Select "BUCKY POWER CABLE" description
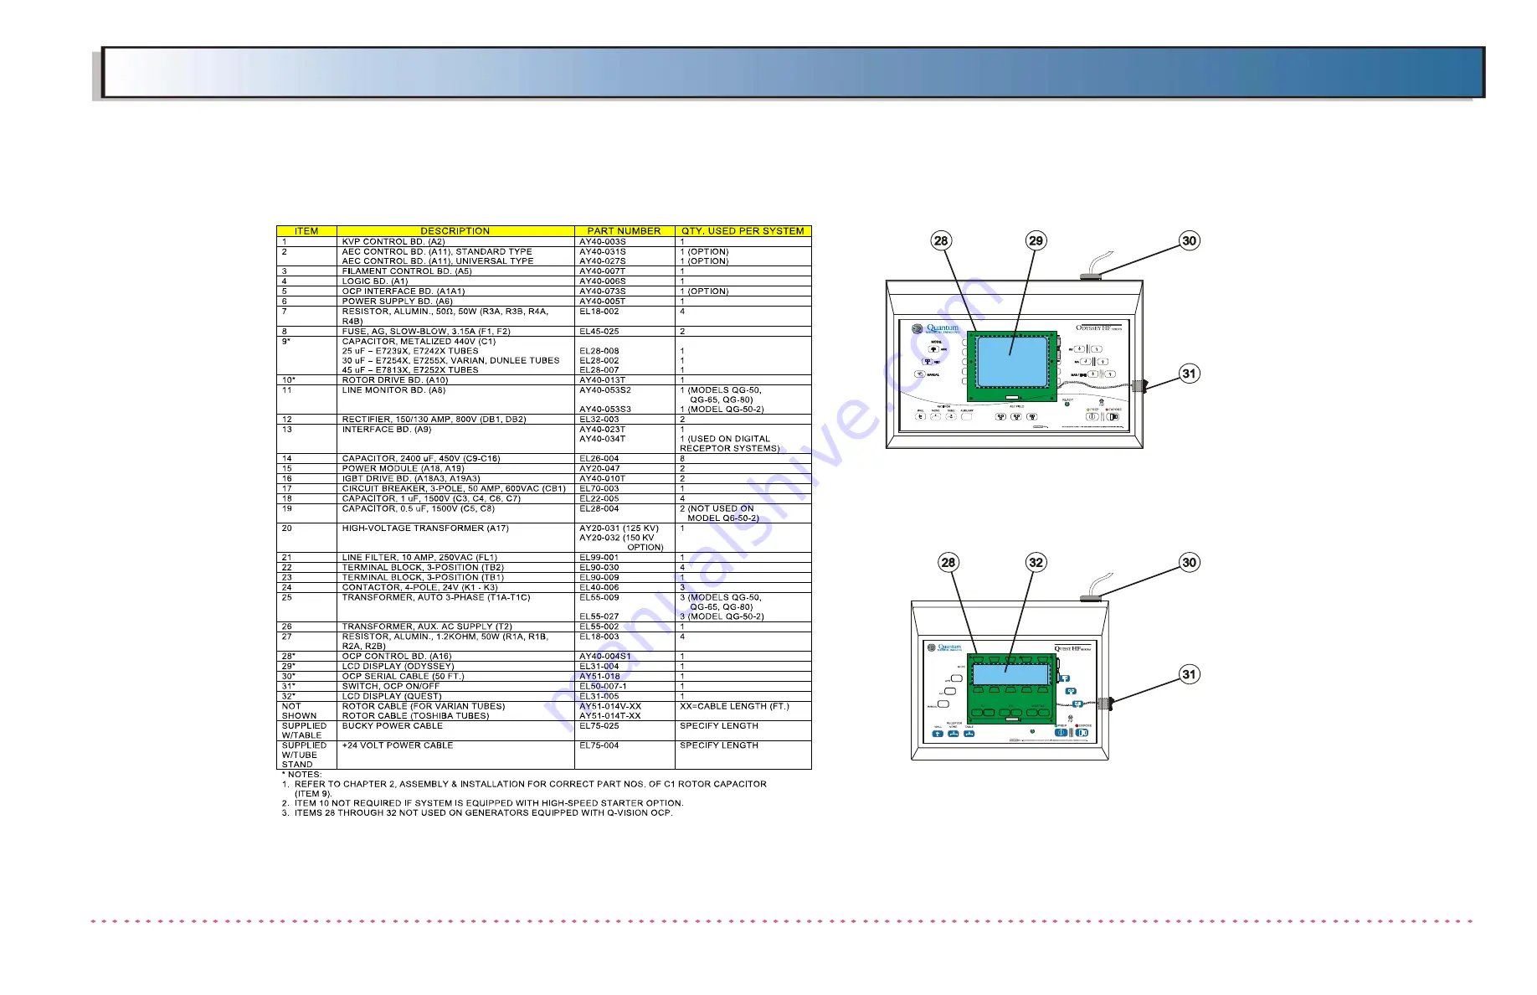1537x995 pixels. click(x=392, y=726)
